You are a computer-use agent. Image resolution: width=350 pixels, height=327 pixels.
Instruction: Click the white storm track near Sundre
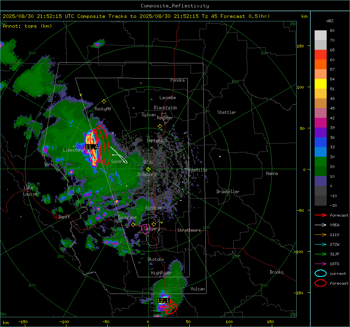(x=119, y=155)
